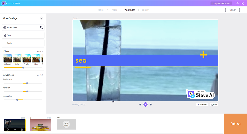Click the filter intensity slider handle
Viewport: 247px width, 134px height.
23,68
